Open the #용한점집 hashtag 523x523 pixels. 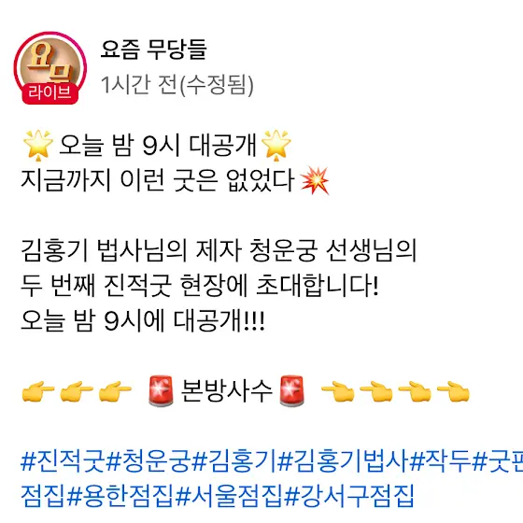(120, 496)
